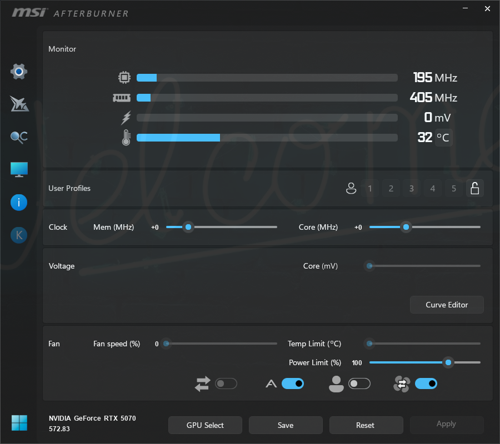The width and height of the screenshot is (500, 444).
Task: Click the fighter jet OC icon
Action: point(19,104)
